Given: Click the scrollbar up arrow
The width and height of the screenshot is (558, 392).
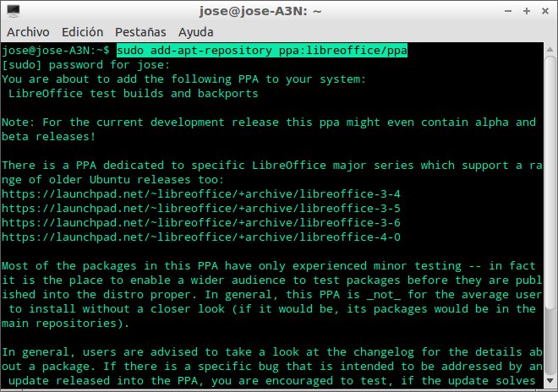Looking at the screenshot, I should [x=550, y=50].
